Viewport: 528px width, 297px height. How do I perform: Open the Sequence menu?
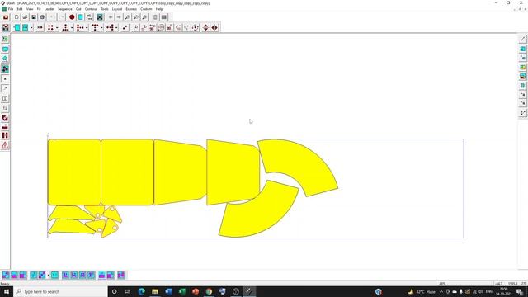(x=64, y=9)
